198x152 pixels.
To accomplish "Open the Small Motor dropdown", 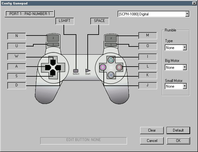I will [x=176, y=86].
